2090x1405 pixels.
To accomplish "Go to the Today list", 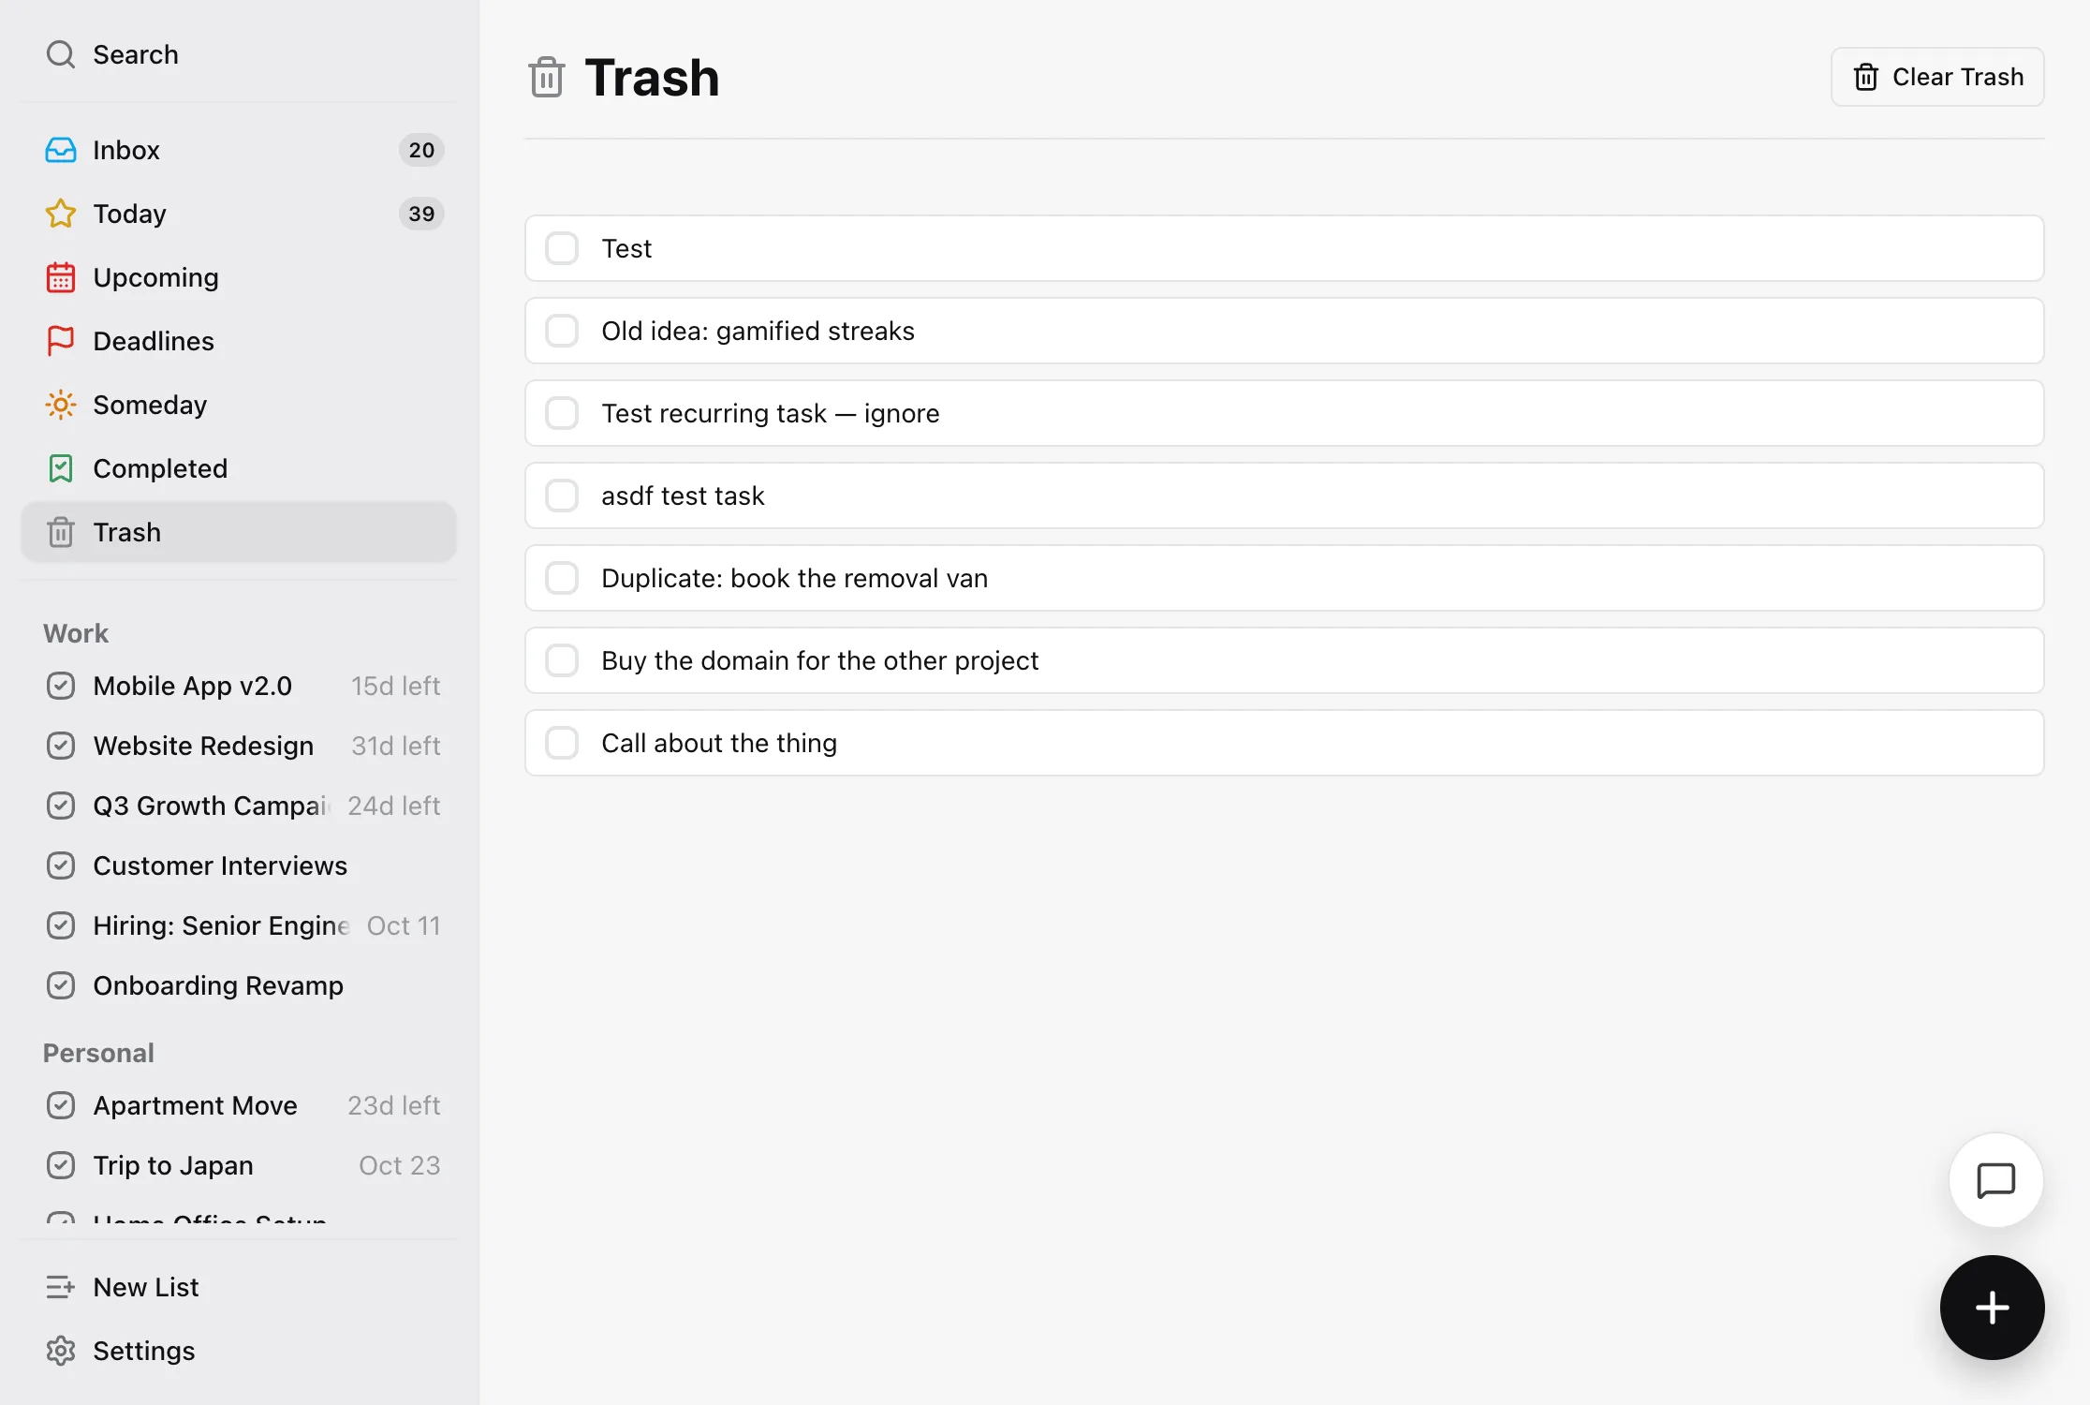I will click(x=239, y=214).
